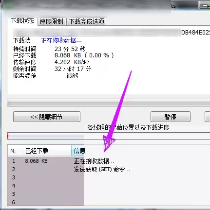Click the 持续时间 label
Viewport: 210px width, 210px height.
coord(25,49)
